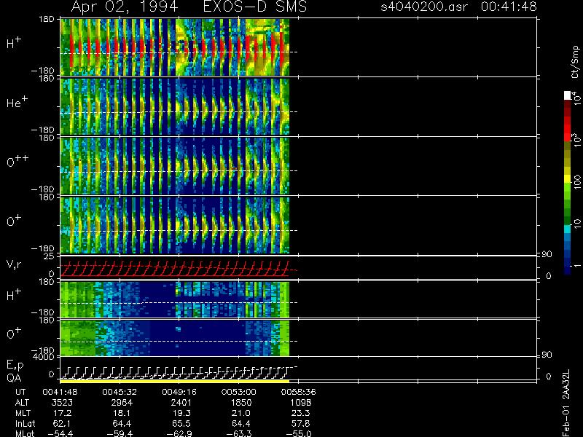Viewport: 583px width, 437px height.
Task: Click the InLat value "57.8"
Action: 300,424
